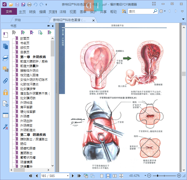Click the Save icon in quick access toolbar

point(17,5)
